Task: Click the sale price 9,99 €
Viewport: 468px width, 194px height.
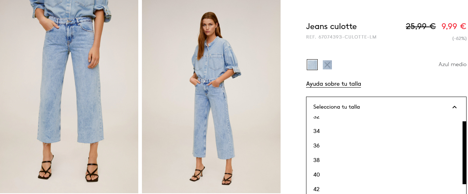Action: coord(454,26)
